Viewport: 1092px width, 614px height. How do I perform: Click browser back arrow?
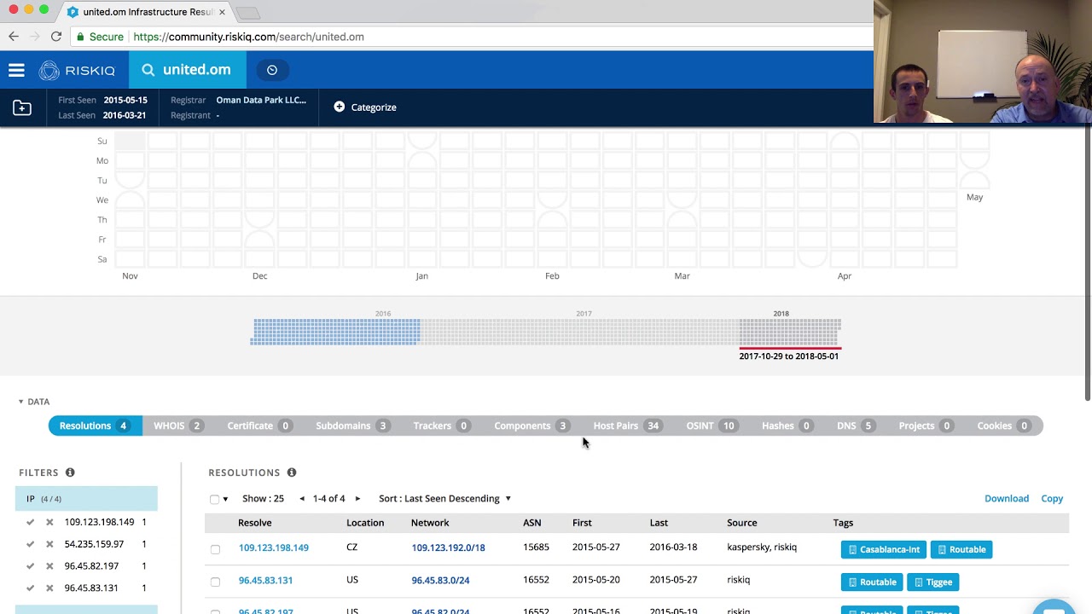tap(14, 37)
